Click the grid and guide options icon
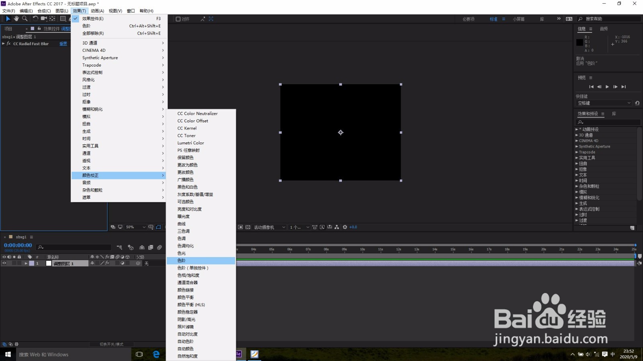This screenshot has height=361, width=643. click(151, 227)
